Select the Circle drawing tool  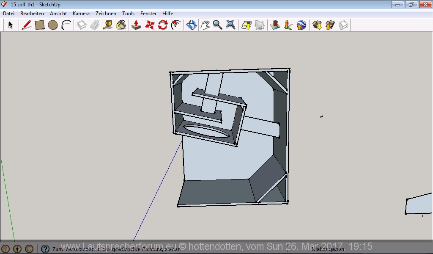(52, 25)
